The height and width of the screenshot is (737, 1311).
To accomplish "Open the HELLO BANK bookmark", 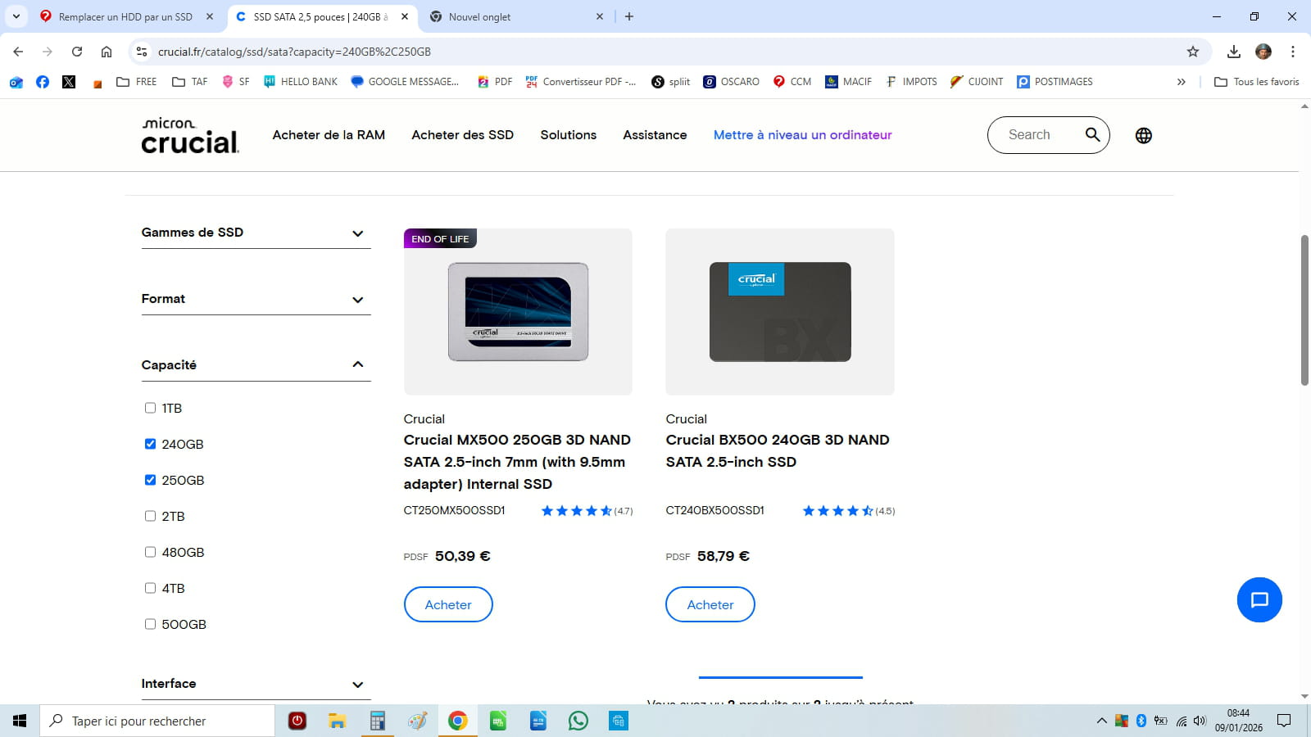I will pyautogui.click(x=300, y=82).
